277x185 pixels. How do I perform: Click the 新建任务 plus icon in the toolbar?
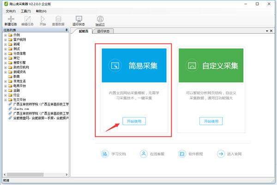coord(11,19)
